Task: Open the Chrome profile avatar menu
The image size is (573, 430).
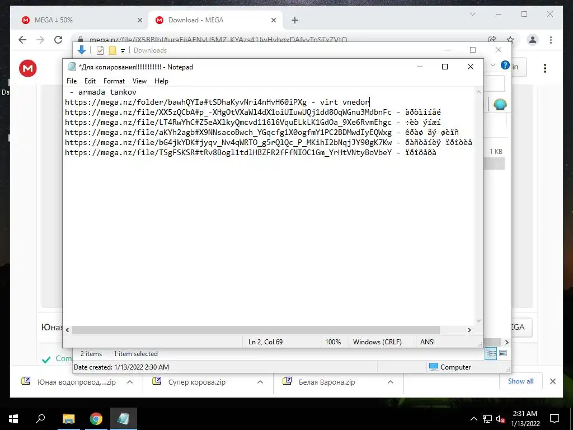Action: (533, 40)
